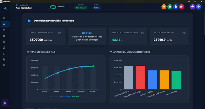
Task: Select the factory production icon in sidebar
Action: 5,24
